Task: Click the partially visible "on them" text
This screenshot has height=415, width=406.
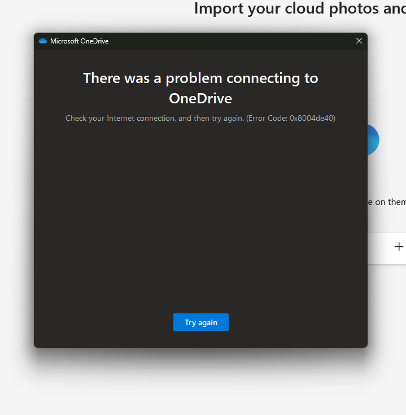Action: [390, 202]
